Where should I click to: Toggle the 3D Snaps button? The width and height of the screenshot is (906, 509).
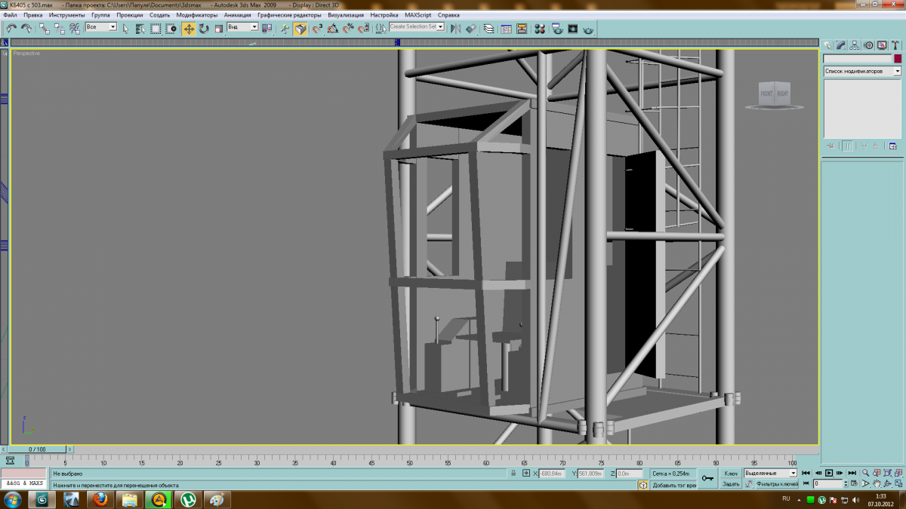(x=318, y=29)
